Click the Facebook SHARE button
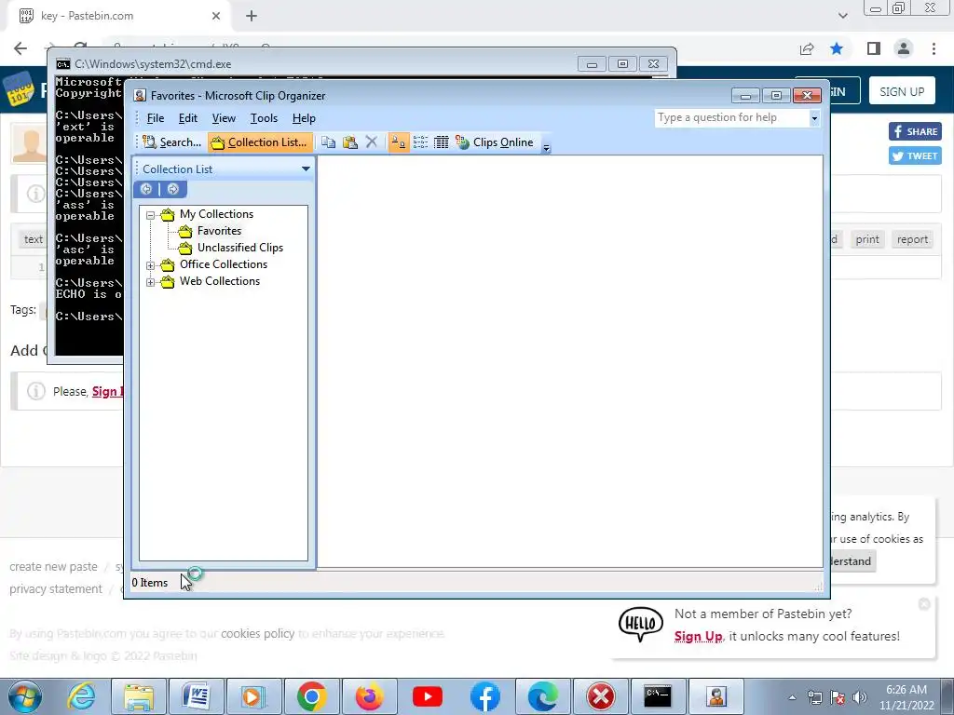The image size is (954, 715). pos(915,131)
